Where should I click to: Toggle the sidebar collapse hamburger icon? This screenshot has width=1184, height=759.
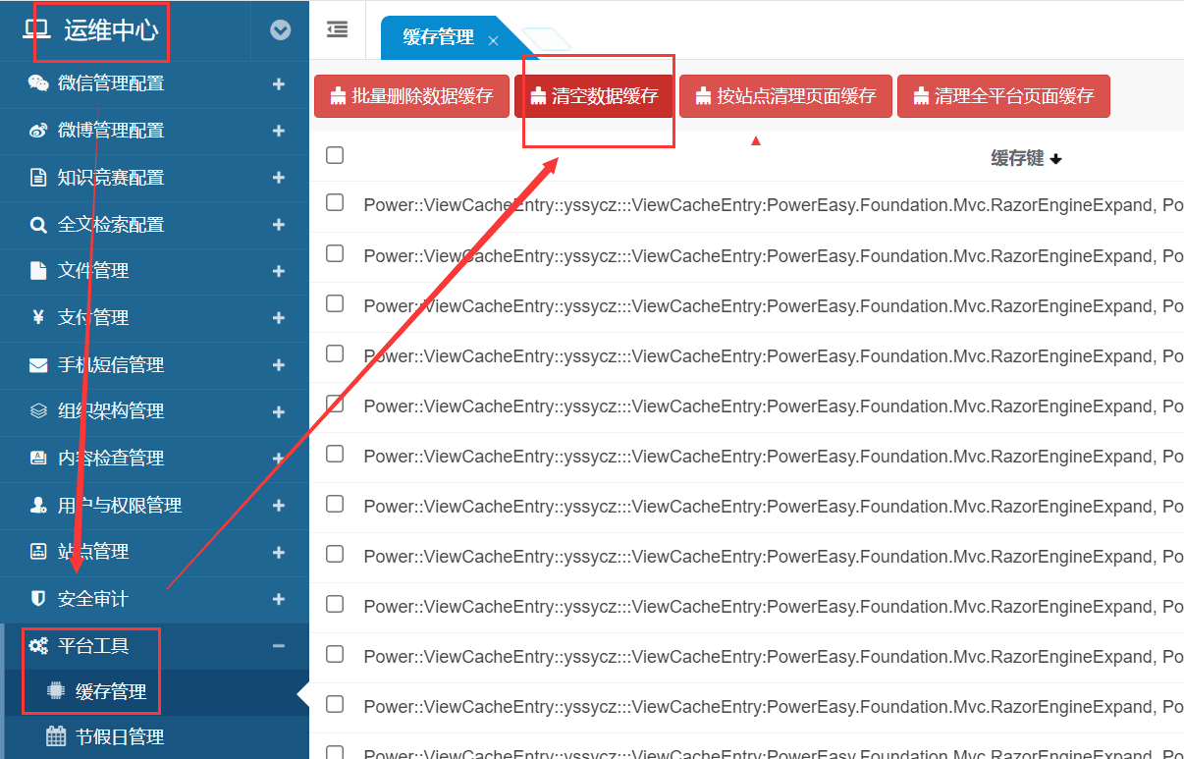point(337,29)
